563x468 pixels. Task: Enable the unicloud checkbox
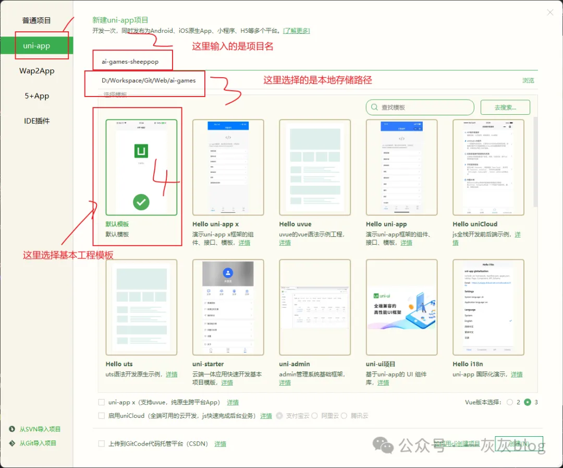tap(102, 416)
